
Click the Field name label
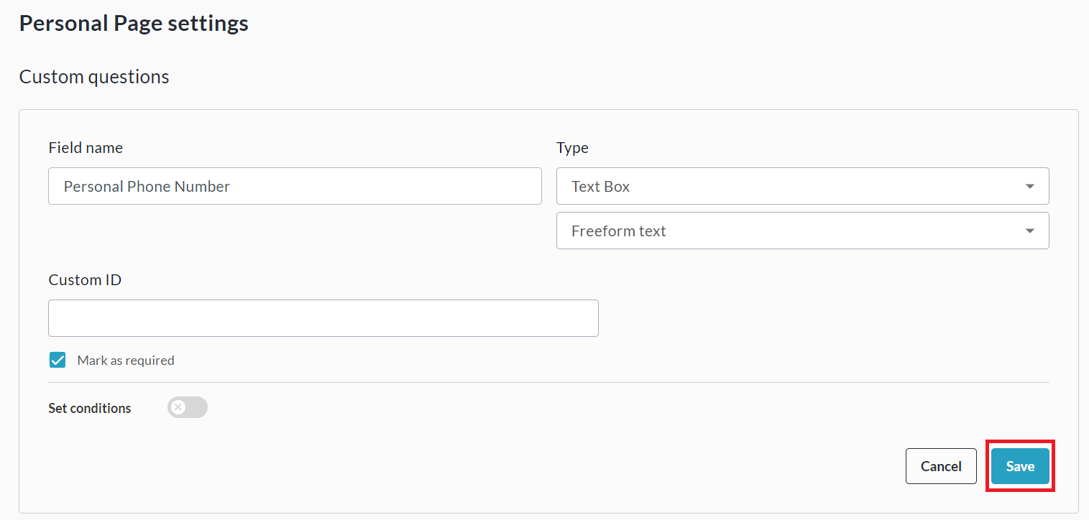point(86,148)
